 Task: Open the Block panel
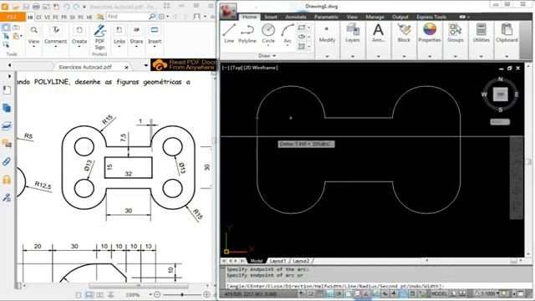(404, 33)
